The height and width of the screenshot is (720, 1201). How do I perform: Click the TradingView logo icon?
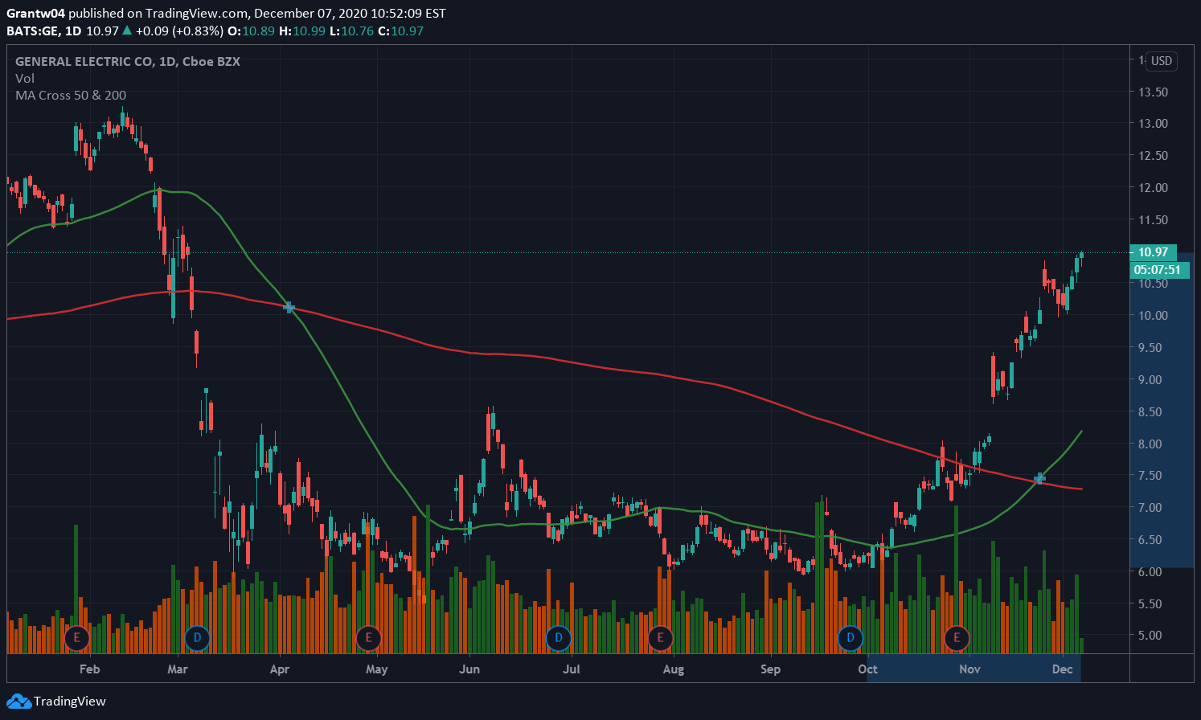point(18,702)
